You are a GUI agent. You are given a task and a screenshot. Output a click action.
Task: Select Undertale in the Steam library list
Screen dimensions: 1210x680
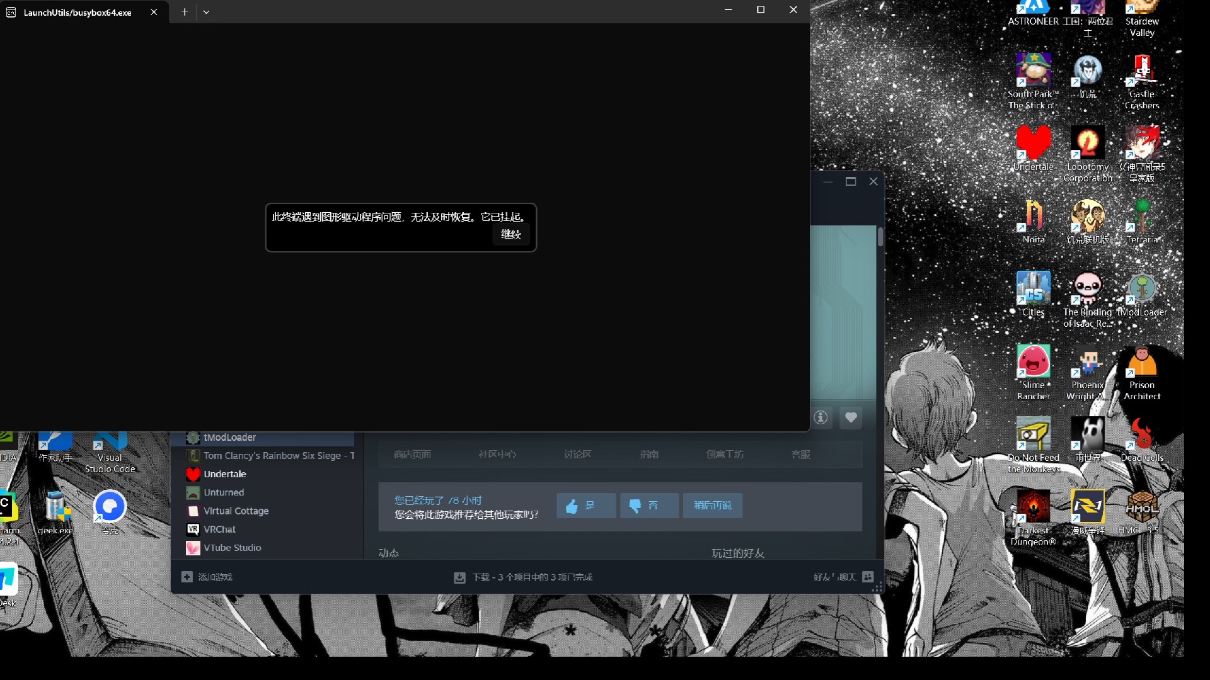click(224, 474)
